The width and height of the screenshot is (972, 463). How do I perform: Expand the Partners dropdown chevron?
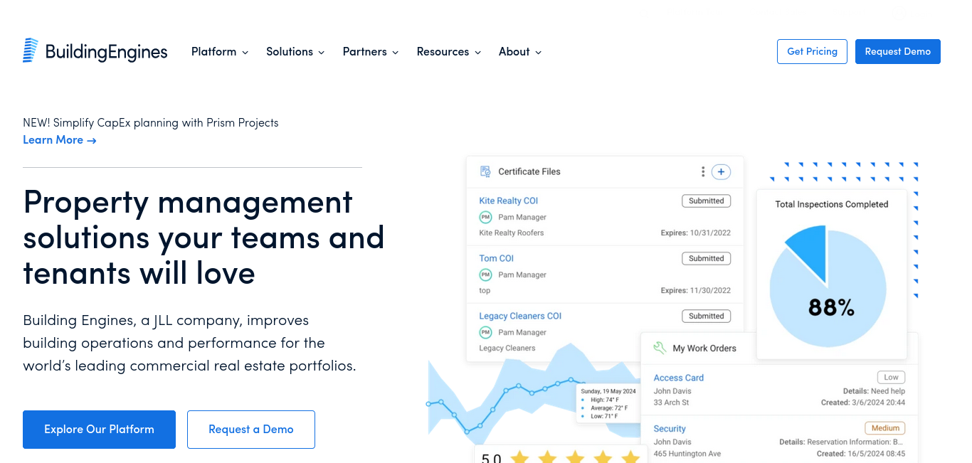click(395, 53)
